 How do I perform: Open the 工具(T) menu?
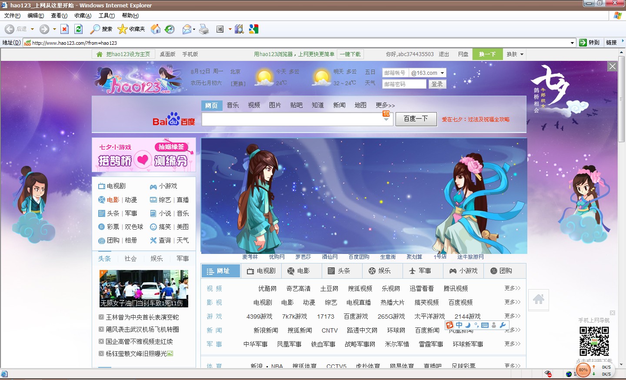[107, 16]
